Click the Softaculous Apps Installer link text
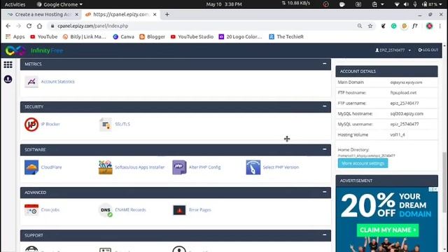Viewport: 448px width, 252px height. point(140,167)
